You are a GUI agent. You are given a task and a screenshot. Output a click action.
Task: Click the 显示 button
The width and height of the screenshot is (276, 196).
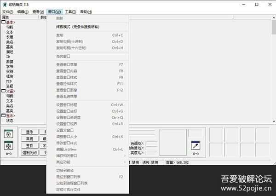[29, 132]
